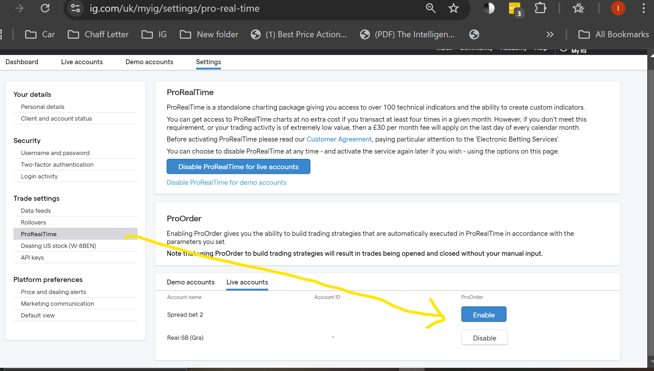Open the Chaff Letter bookmark folder
Screen dimensions: 654x371
(98, 34)
